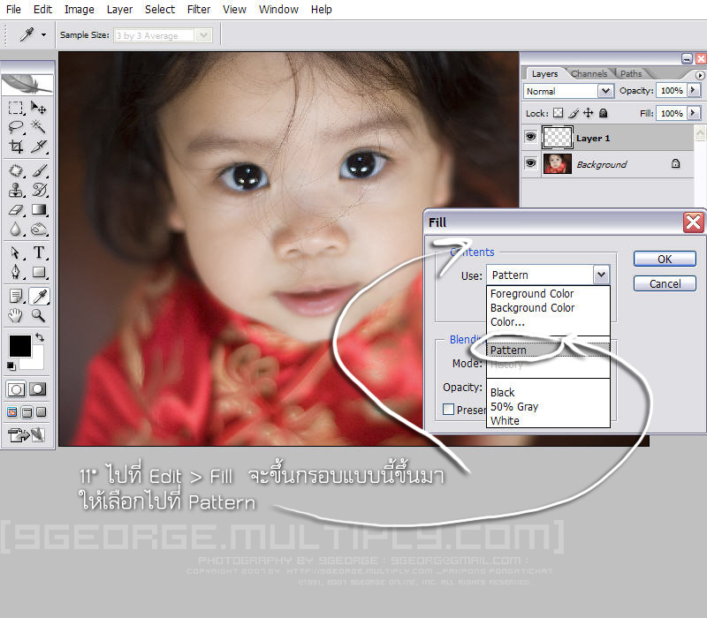Switch to Standard Screen Mode
Screen dimensions: 707x618
[x=12, y=411]
